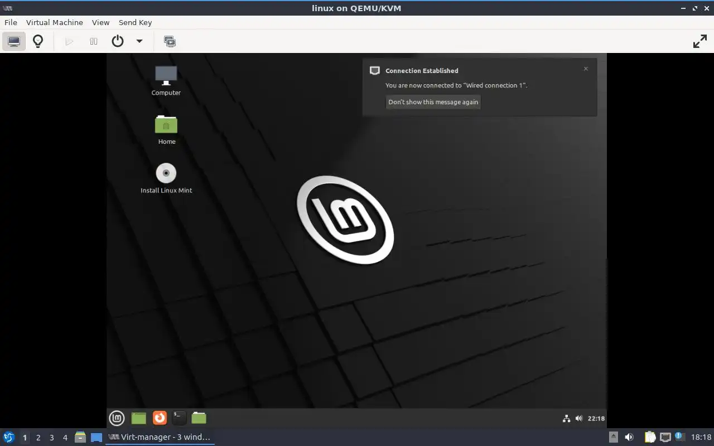Screen dimensions: 714x446
Task: Launch Firefox from the guest panel
Action: tap(160, 418)
